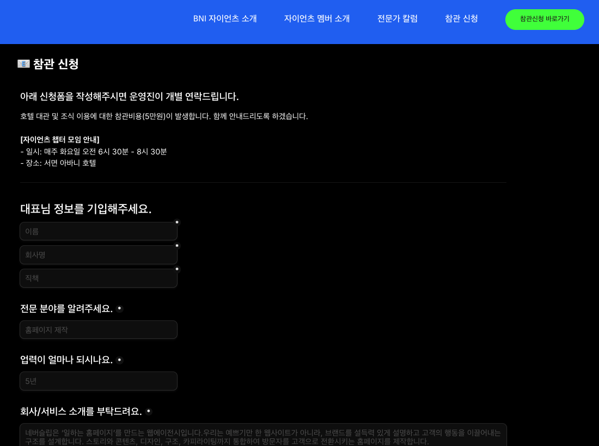Click the required asterisk beside 이름 field

point(178,222)
